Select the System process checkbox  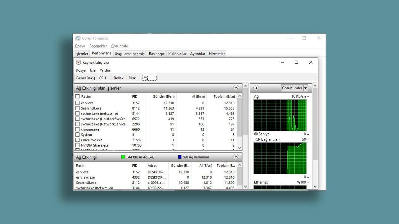click(x=78, y=135)
